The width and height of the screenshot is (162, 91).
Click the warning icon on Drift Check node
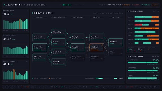coord(102,45)
